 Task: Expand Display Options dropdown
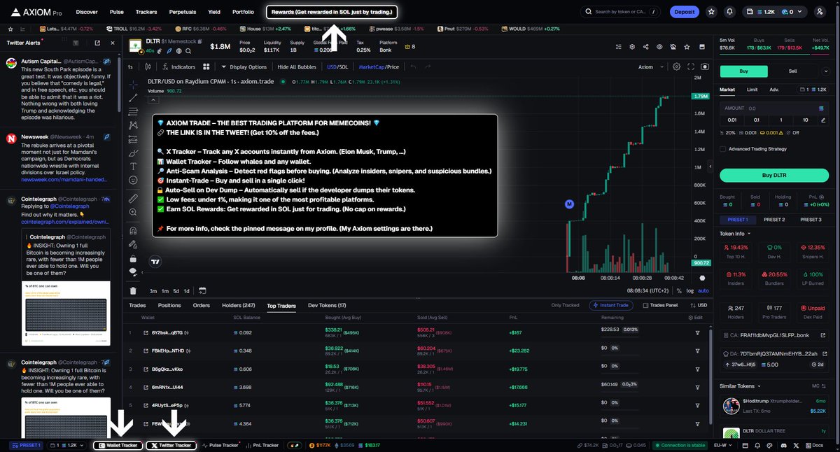click(x=244, y=67)
